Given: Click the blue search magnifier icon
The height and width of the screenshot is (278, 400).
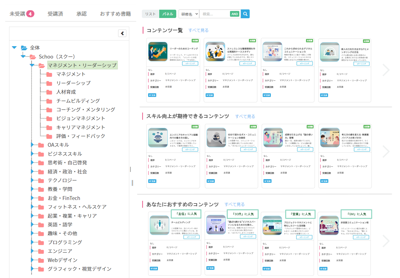Looking at the screenshot, I should [x=245, y=14].
